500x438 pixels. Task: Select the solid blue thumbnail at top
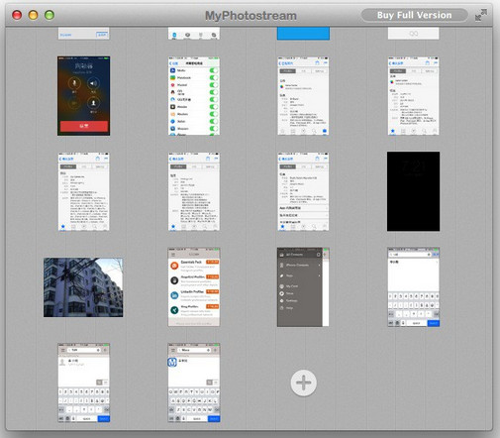tap(303, 34)
